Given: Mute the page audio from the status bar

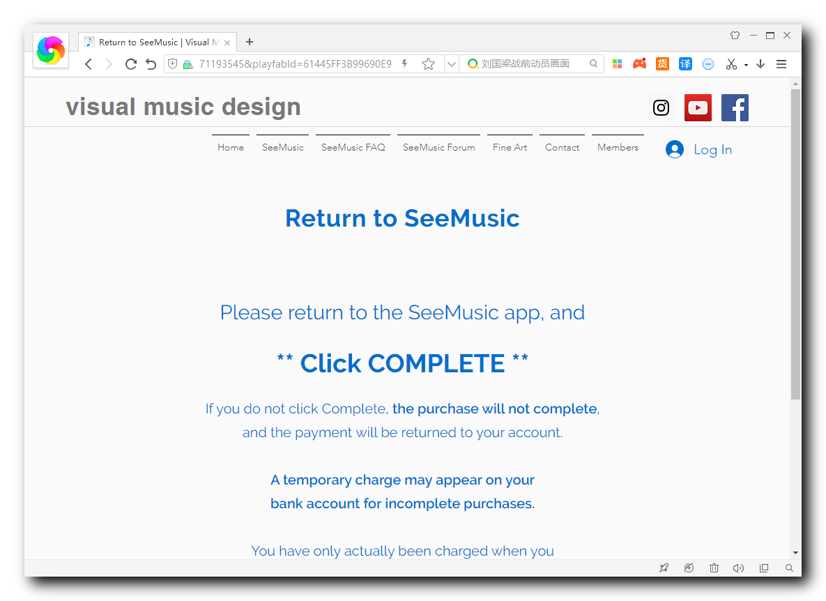Looking at the screenshot, I should [738, 568].
